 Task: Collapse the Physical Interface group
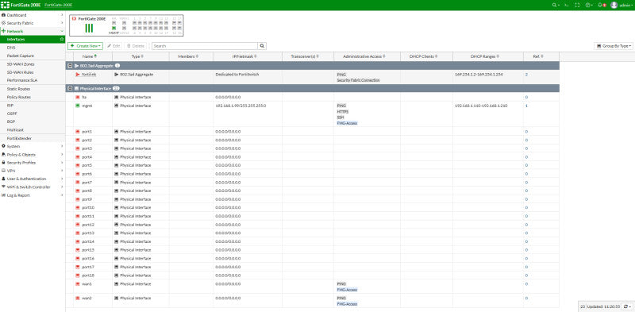coord(70,88)
